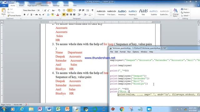The width and height of the screenshot is (200, 112).
Task: Click the Font Color button
Action: [x=57, y=15]
